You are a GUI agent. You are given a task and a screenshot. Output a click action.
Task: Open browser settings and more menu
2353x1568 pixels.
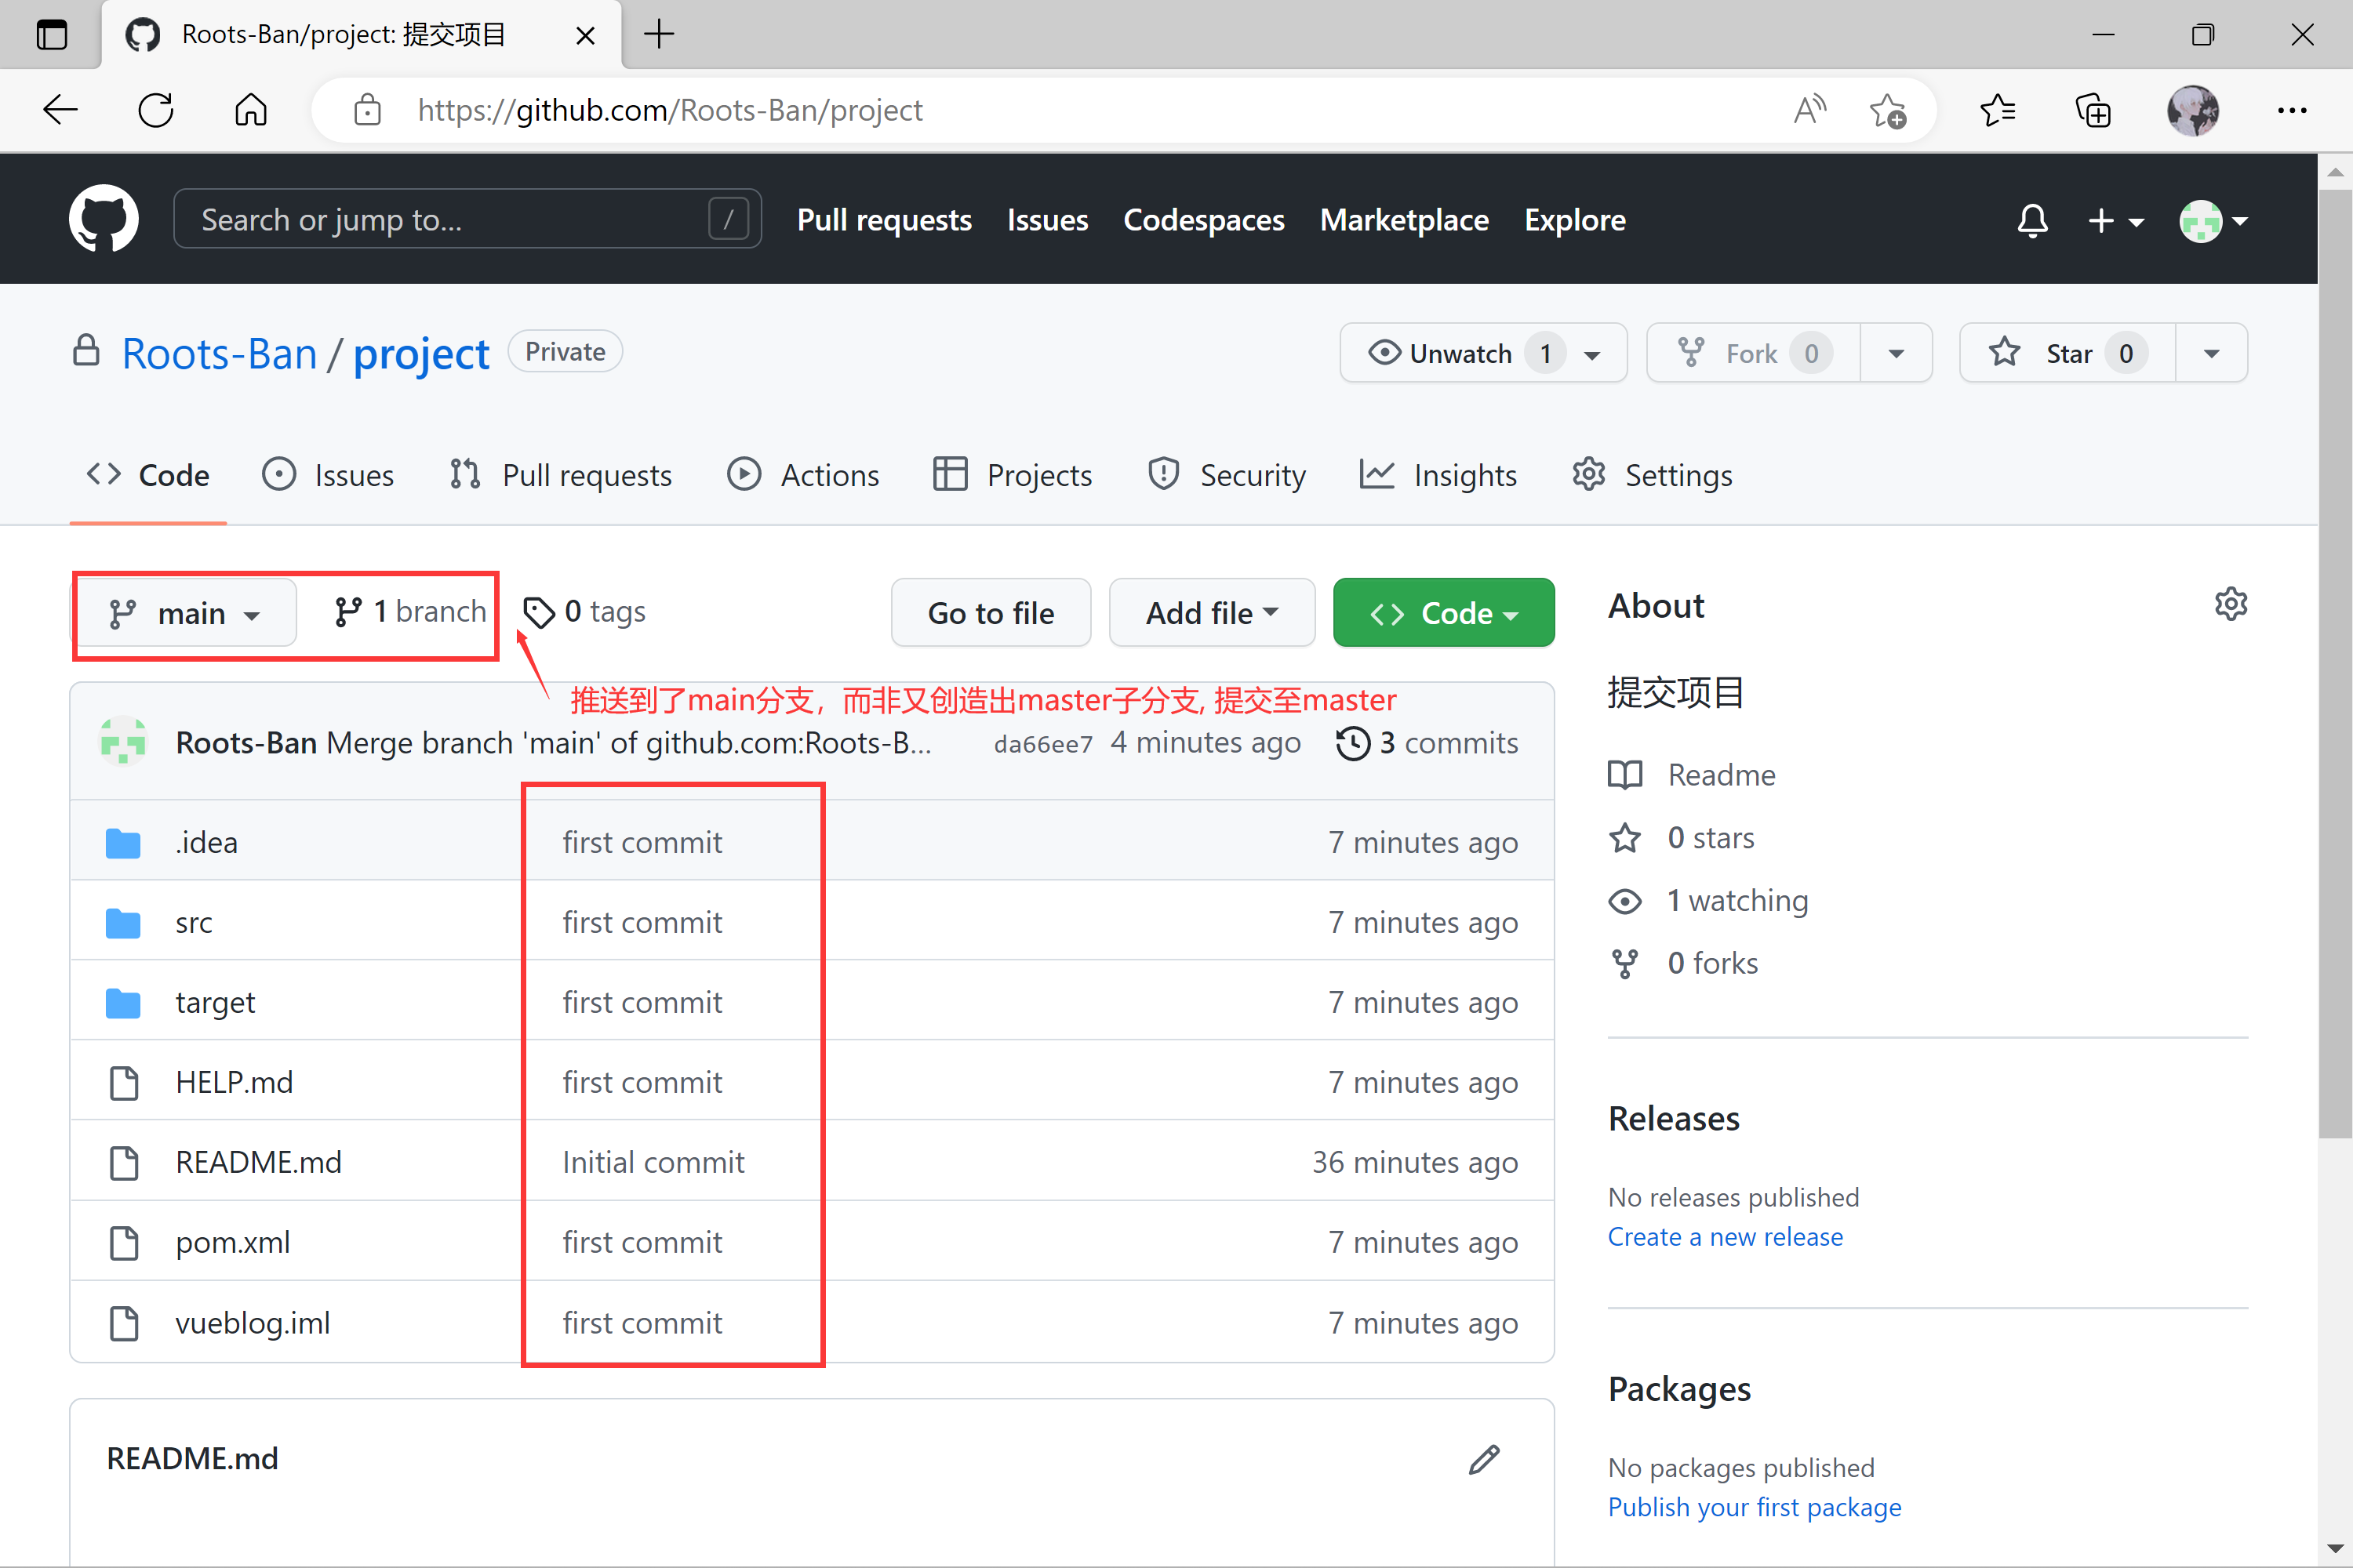(x=2292, y=110)
